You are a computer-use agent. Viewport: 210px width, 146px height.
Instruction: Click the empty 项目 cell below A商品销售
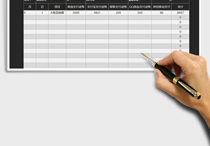coord(57,17)
